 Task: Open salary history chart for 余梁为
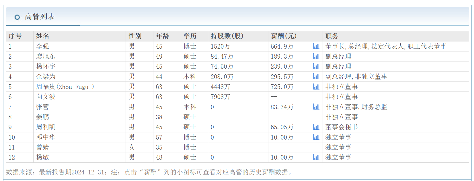(316, 77)
